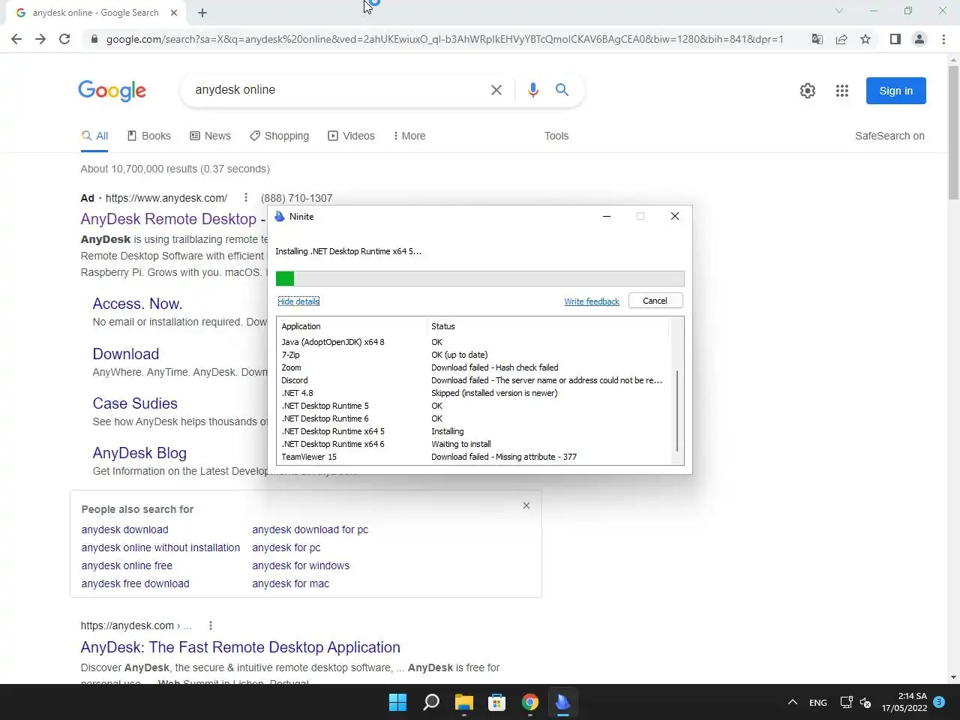The width and height of the screenshot is (960, 720).
Task: Open Google quick settings gear
Action: pos(808,91)
